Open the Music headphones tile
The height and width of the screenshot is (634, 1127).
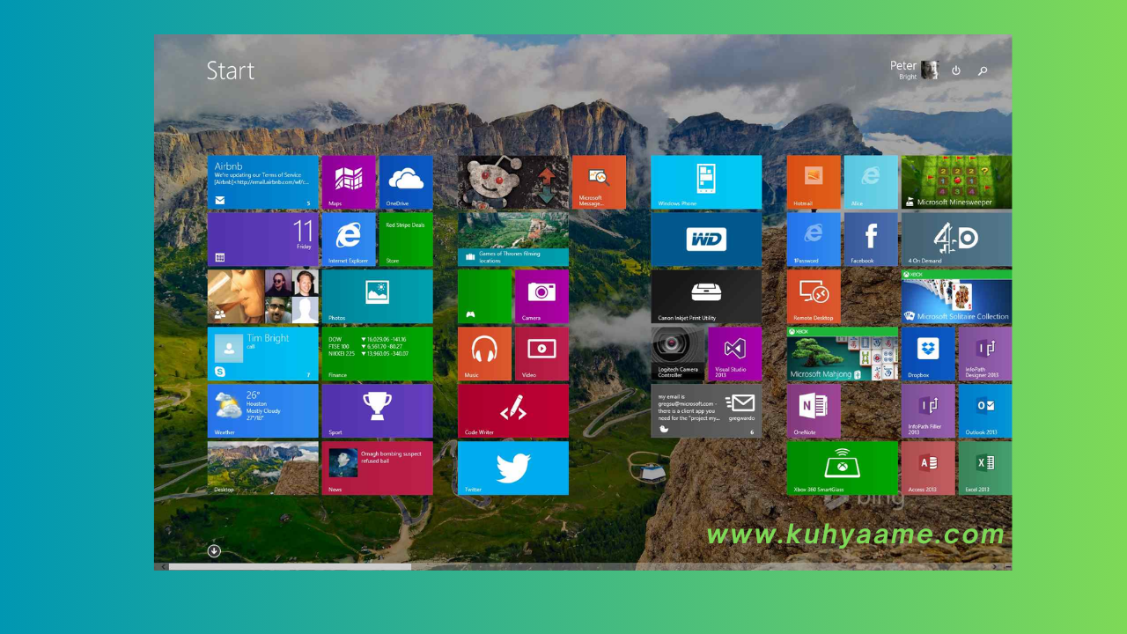tap(484, 354)
